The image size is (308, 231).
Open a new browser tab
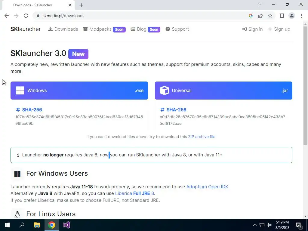coord(81,5)
